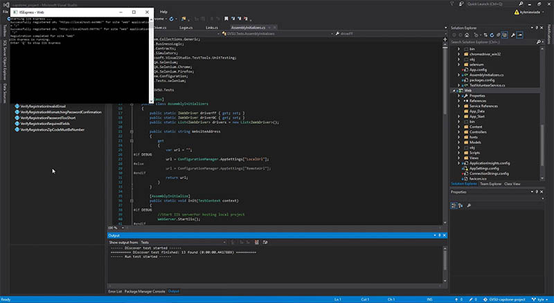Click the feedback icon beside Quick Launch
554x303 pixels.
tap(461, 4)
